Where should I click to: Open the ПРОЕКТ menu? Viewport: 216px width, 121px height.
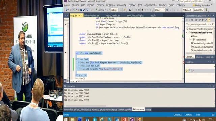(91, 5)
